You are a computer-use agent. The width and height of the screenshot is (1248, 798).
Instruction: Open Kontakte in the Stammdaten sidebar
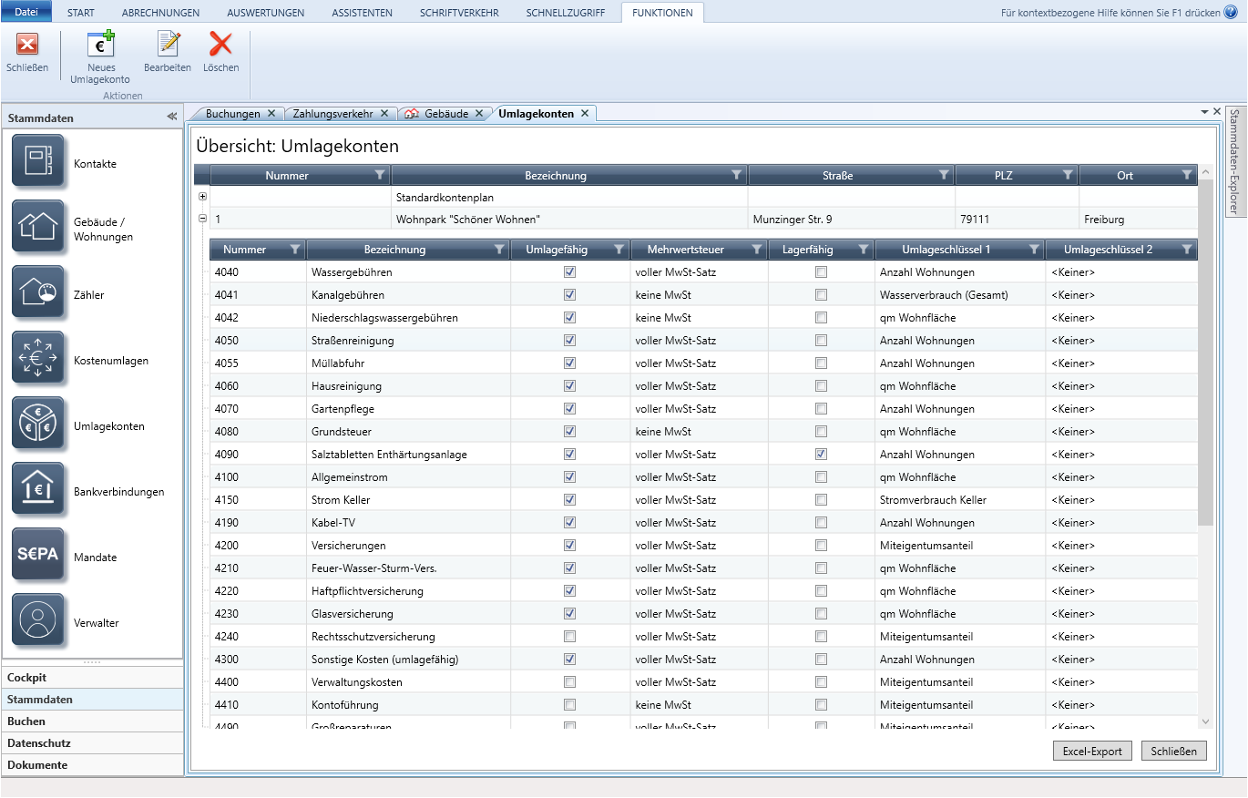pos(38,161)
